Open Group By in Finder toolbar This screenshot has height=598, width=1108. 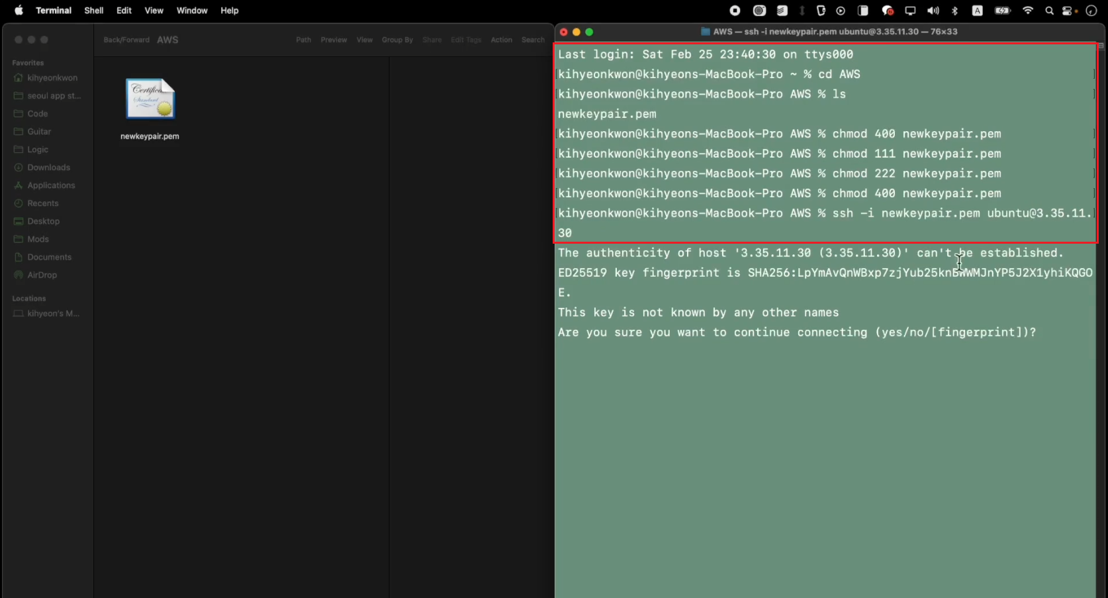(397, 40)
